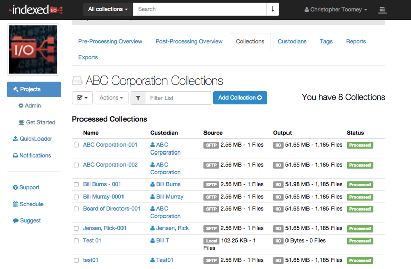Click in the Filter List field
The height and width of the screenshot is (269, 411).
click(x=178, y=98)
